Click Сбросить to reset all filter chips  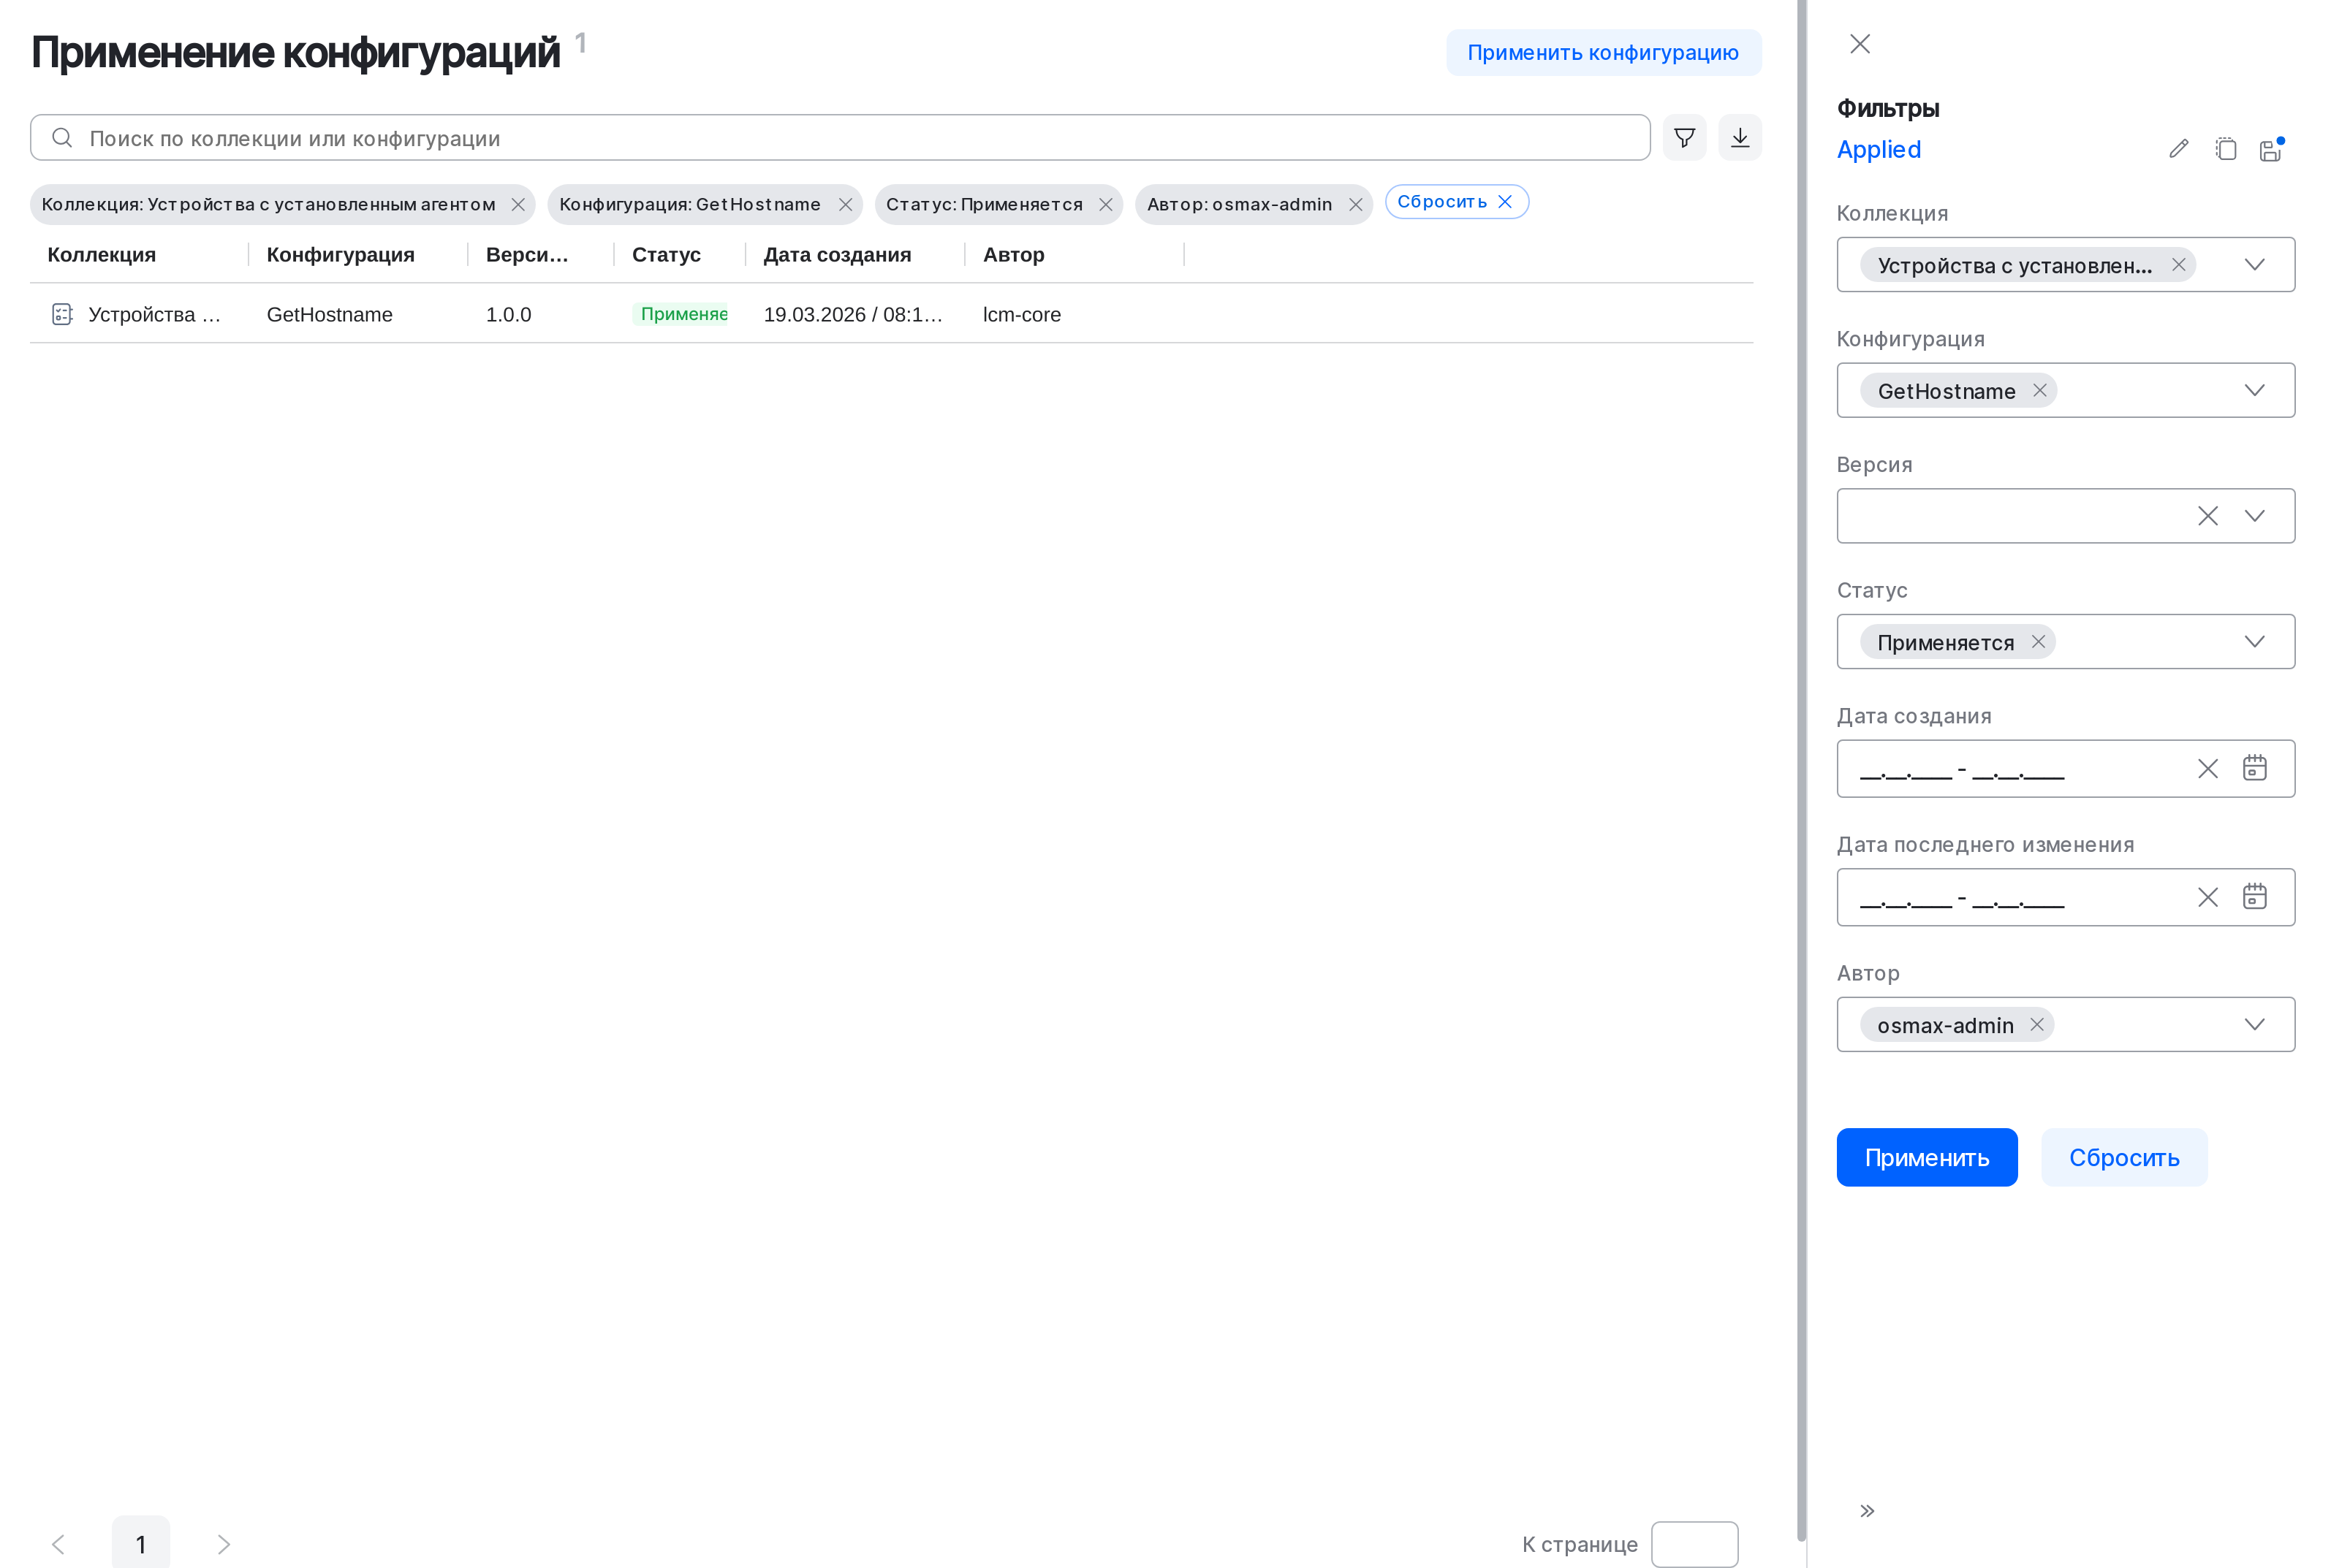point(1455,201)
